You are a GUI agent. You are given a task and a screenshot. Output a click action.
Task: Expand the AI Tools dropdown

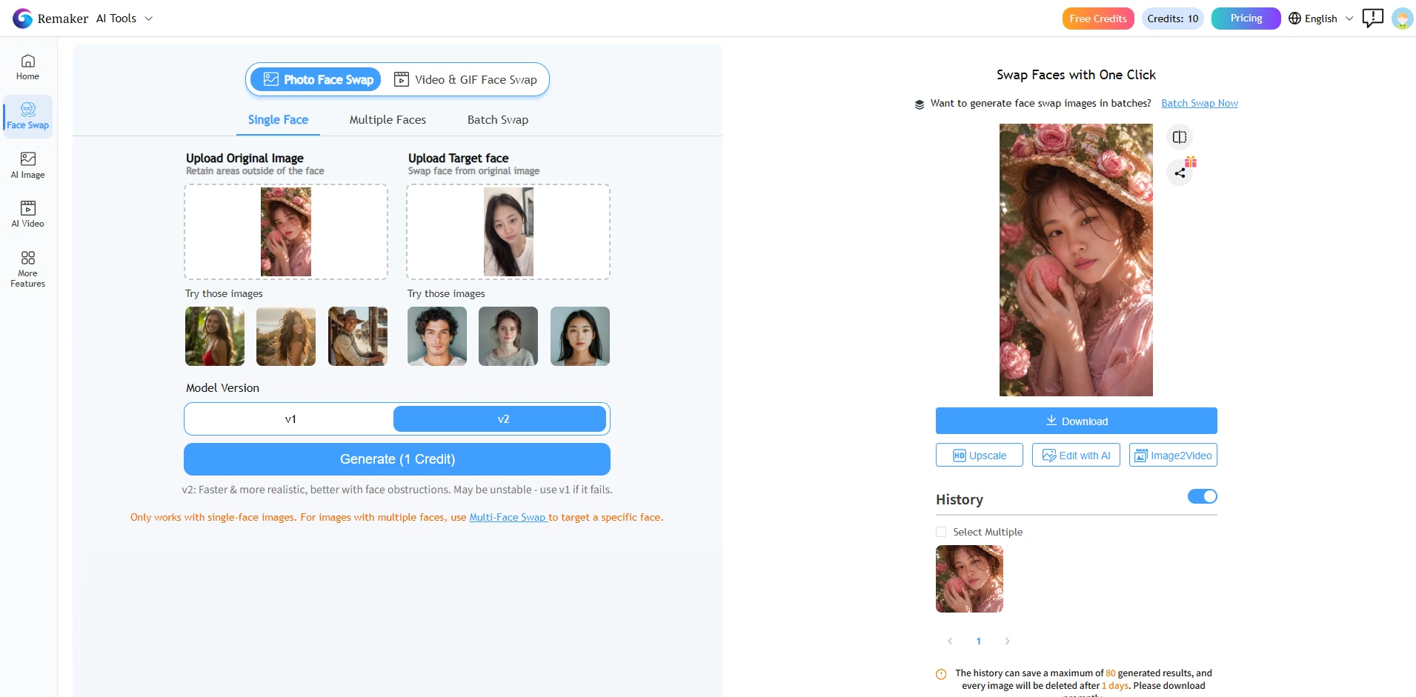tap(124, 19)
